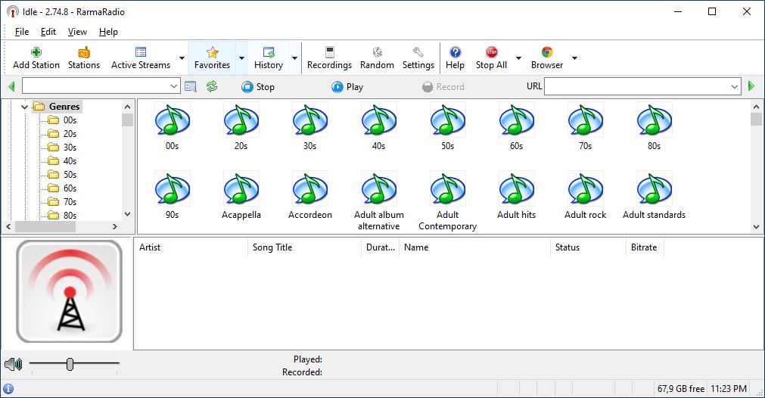This screenshot has height=398, width=765.
Task: Expand the Stop All dropdown arrow
Action: [x=518, y=58]
